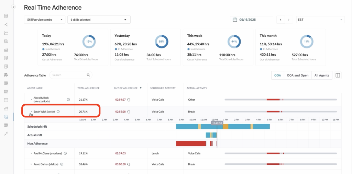
Task: Select the OOA and Open filter
Action: [x=297, y=76]
